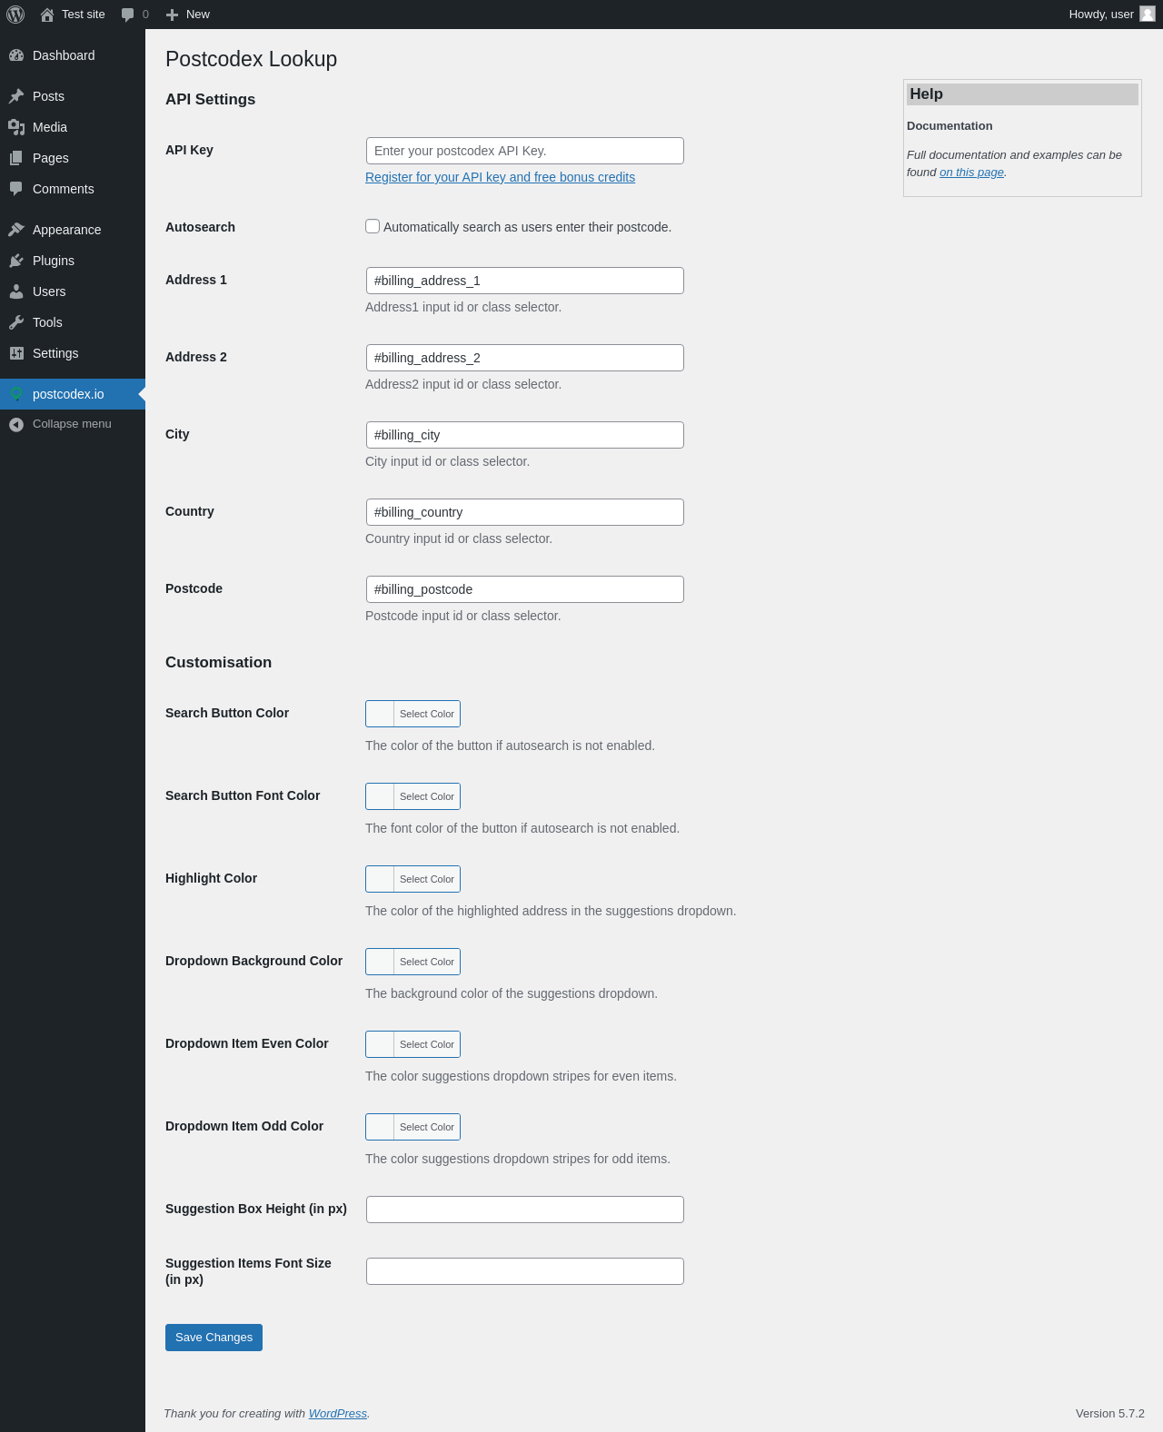Open the comments bubble icon in admin bar

pos(127,15)
